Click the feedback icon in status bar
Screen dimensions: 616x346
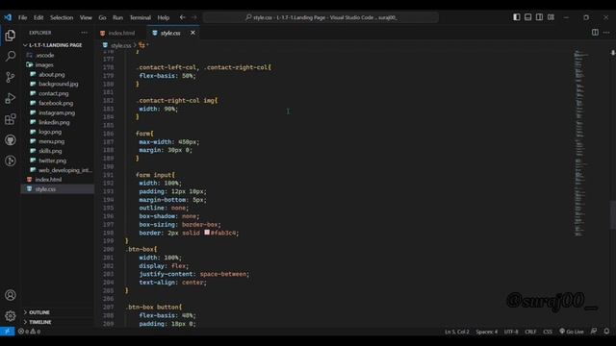594,332
